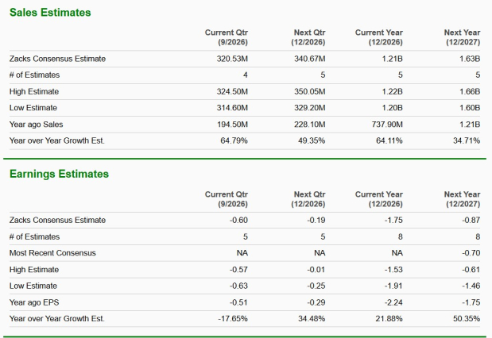Viewport: 492px width, 338px height.
Task: Select Current Year (12/2026) header in Earnings table
Action: (378, 199)
